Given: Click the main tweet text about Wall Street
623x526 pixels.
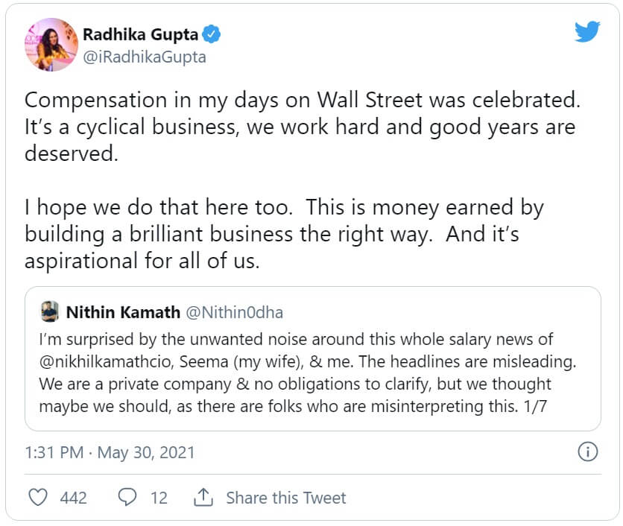Looking at the screenshot, I should coord(300,127).
